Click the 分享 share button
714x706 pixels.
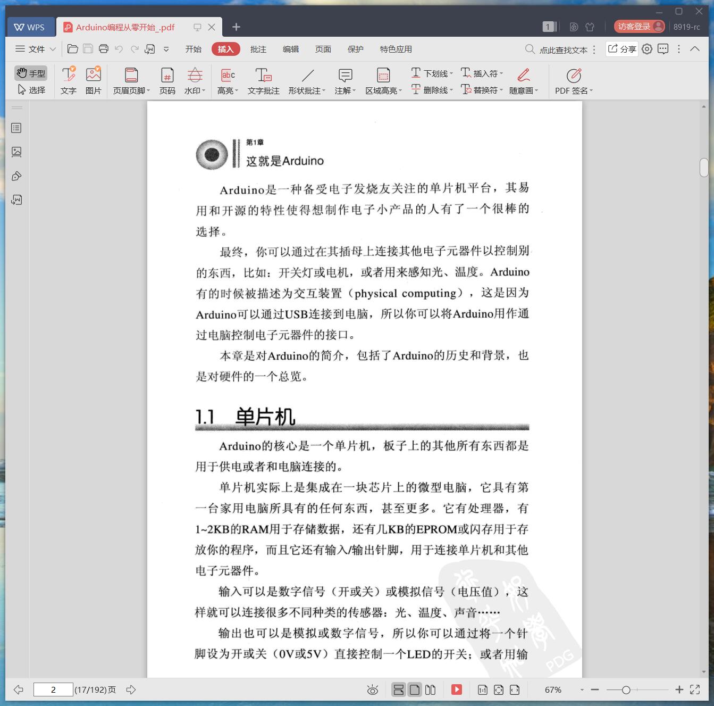622,49
